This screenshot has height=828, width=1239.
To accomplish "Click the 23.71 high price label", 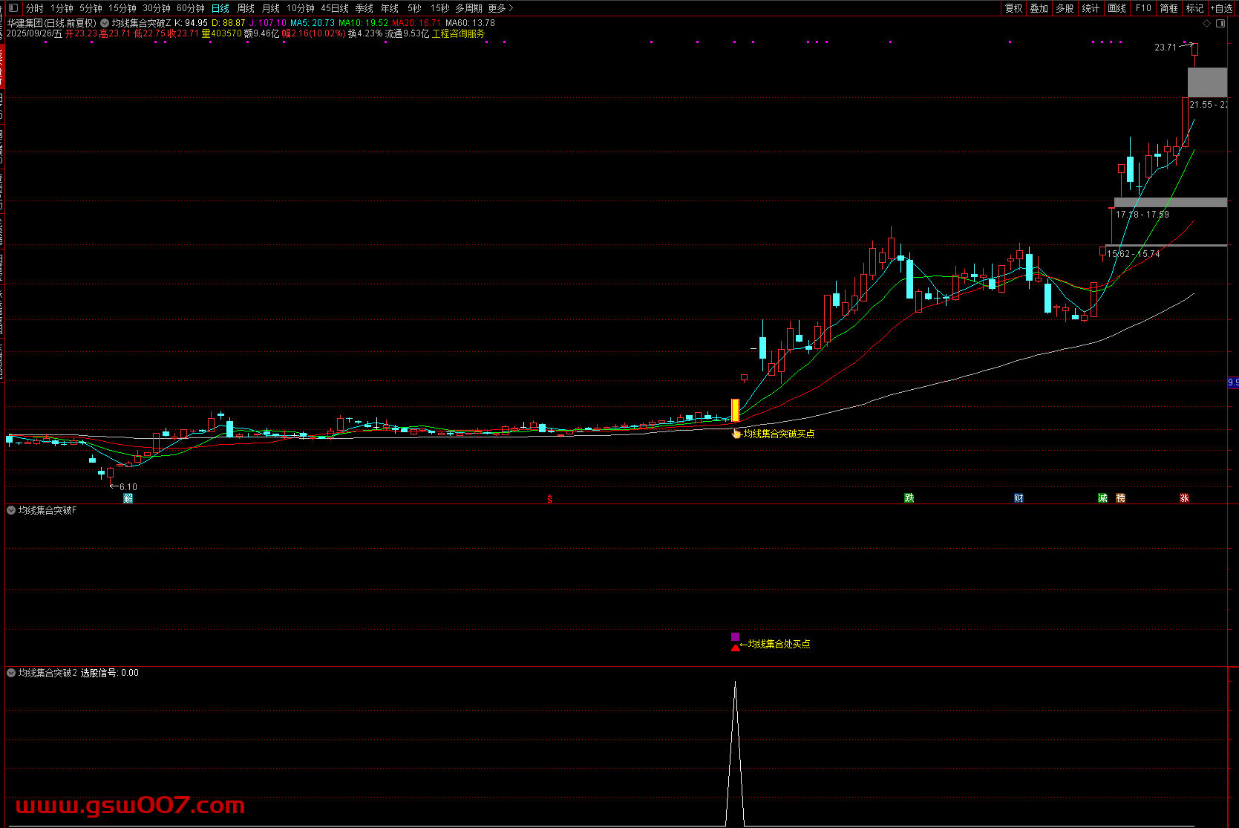I will coord(1166,48).
